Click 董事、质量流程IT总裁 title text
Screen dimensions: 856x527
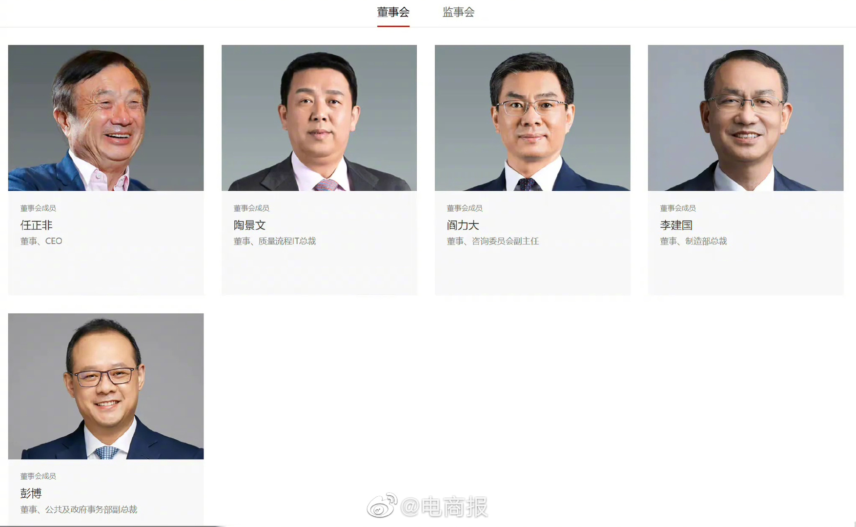click(275, 241)
